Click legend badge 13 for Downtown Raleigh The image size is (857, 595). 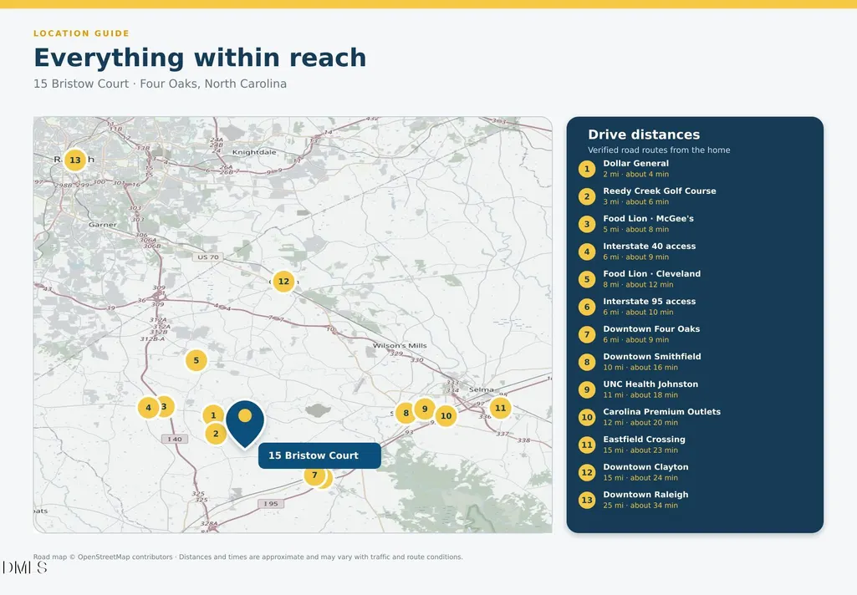pyautogui.click(x=587, y=500)
